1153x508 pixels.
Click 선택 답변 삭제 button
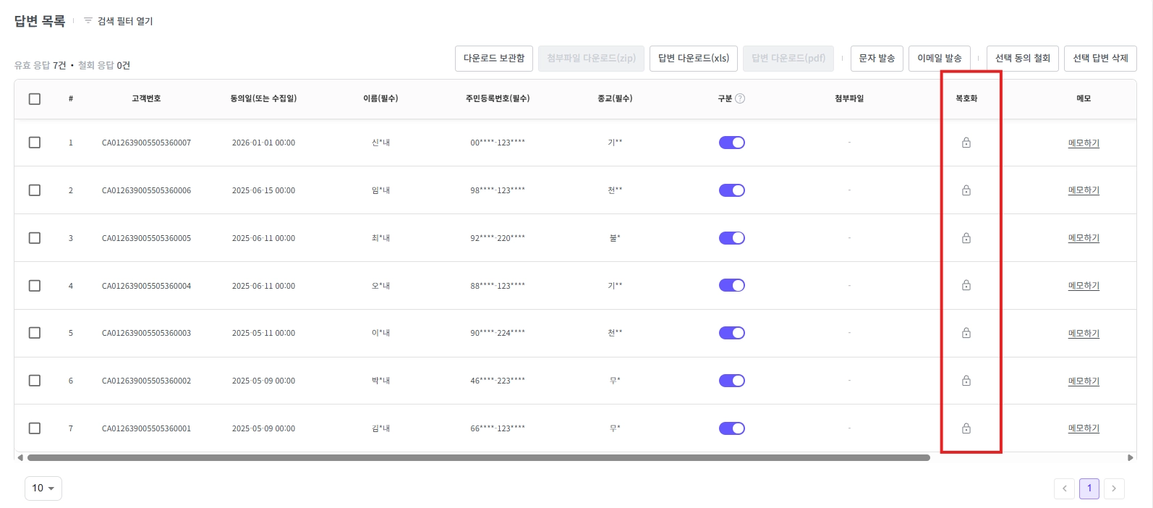1100,58
